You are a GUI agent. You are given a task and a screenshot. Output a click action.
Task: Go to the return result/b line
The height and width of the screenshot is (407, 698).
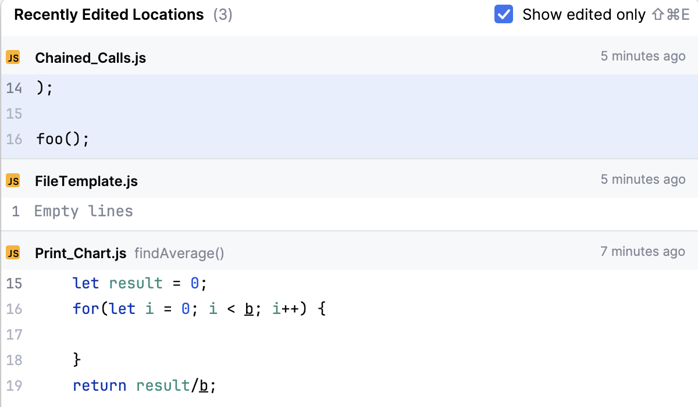[144, 385]
